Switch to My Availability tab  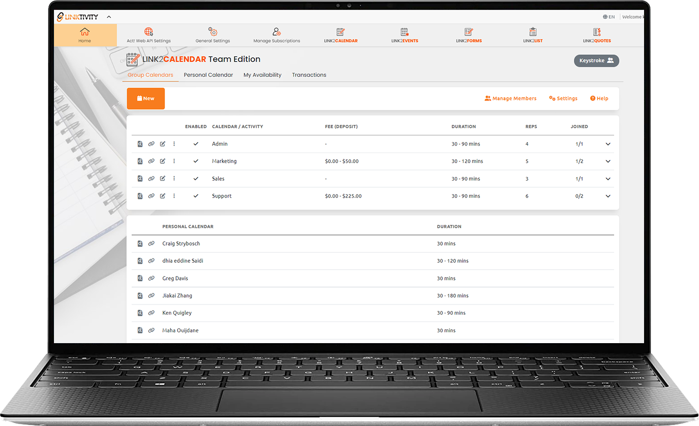pos(262,75)
